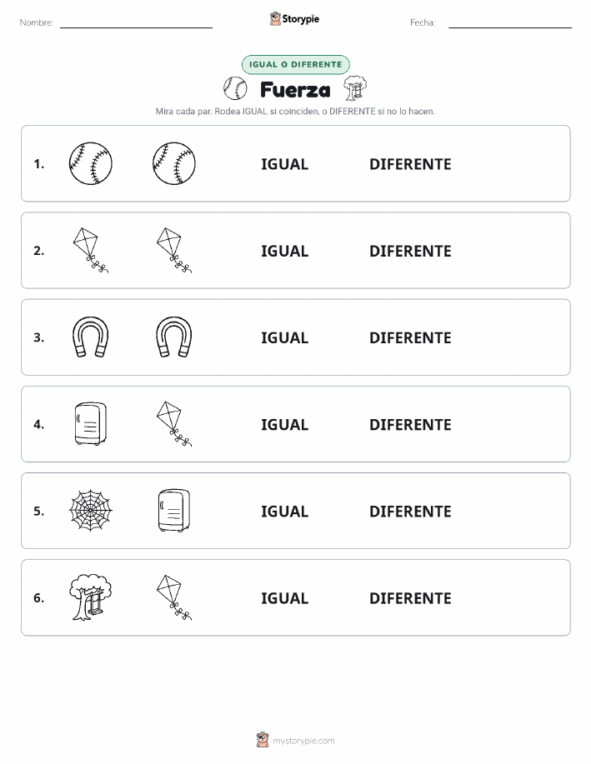Select the spider web icon in row 5
591x764 pixels.
pos(91,511)
